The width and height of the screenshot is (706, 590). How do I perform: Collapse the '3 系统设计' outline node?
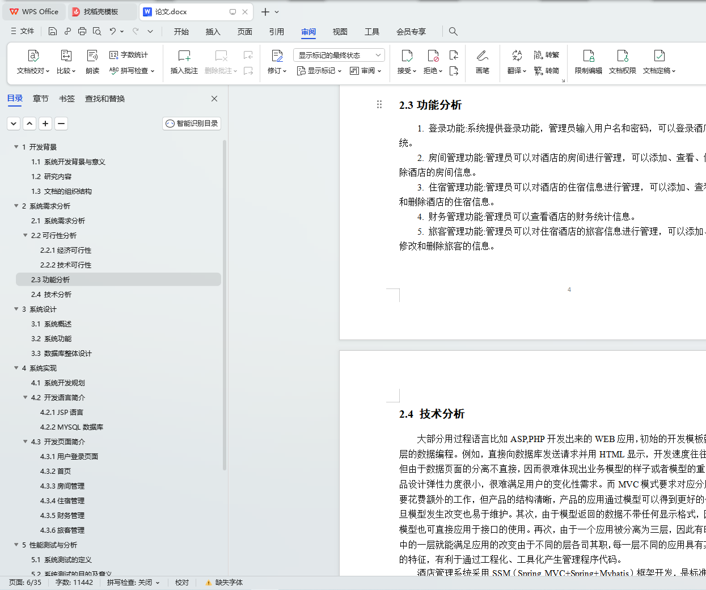[x=16, y=309]
